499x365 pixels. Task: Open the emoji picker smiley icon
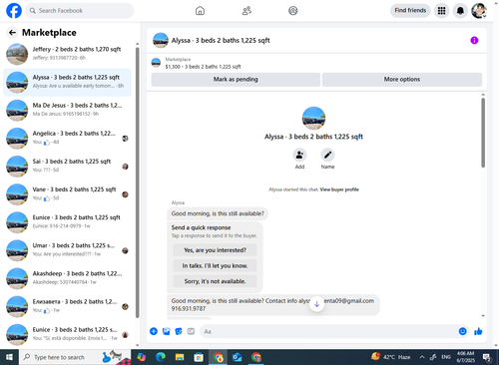tap(462, 331)
